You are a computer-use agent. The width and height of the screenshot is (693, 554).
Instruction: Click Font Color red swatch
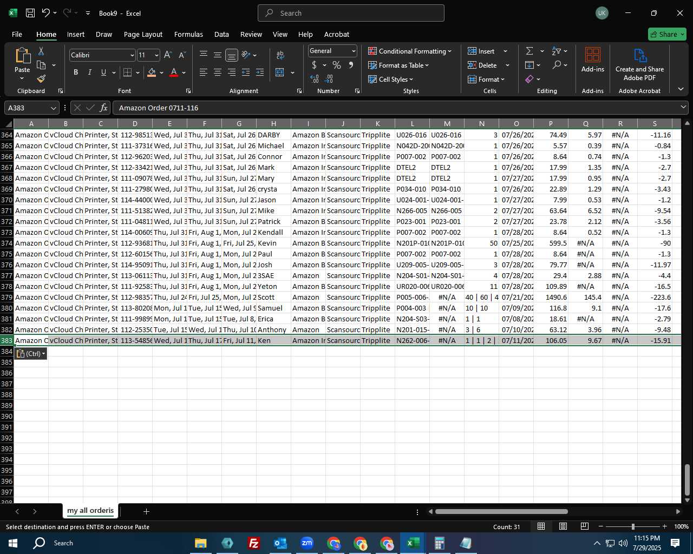tap(174, 72)
